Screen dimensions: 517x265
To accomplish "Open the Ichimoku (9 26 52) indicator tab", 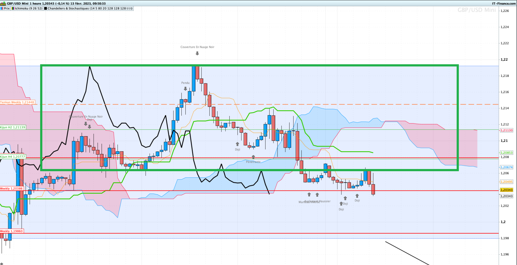I will point(28,8).
